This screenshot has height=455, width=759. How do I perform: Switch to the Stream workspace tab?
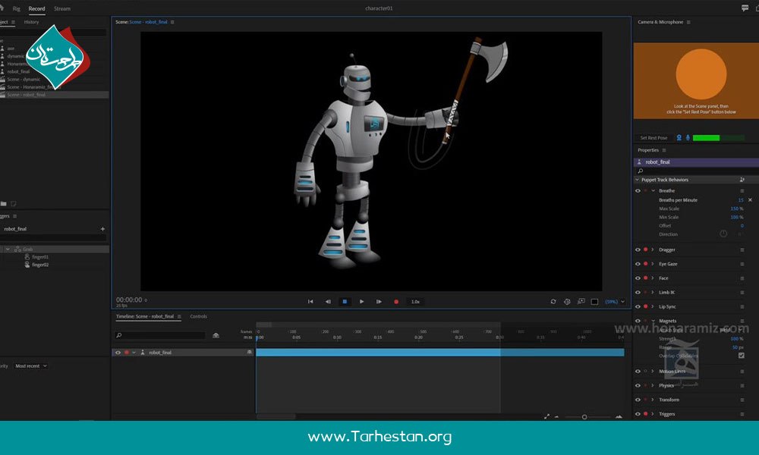(x=62, y=8)
